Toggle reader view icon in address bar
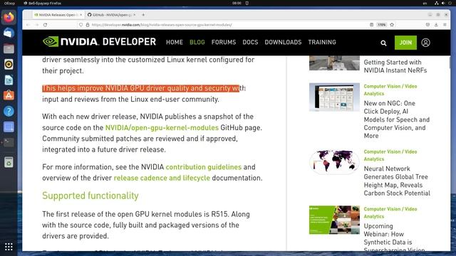456x256 pixels. click(371, 25)
